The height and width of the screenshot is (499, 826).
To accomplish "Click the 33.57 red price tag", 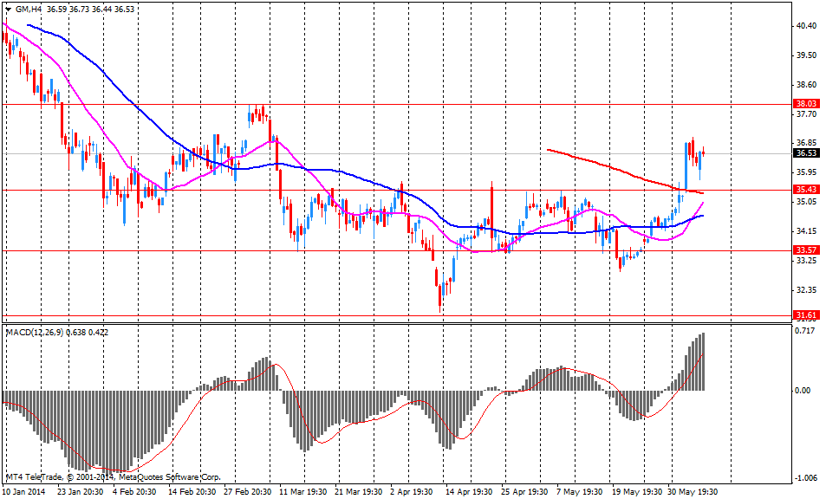I will (807, 250).
